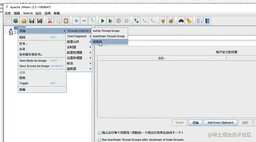Click the blue Help book icon
Viewport: 256px width, 142px height.
click(x=207, y=21)
